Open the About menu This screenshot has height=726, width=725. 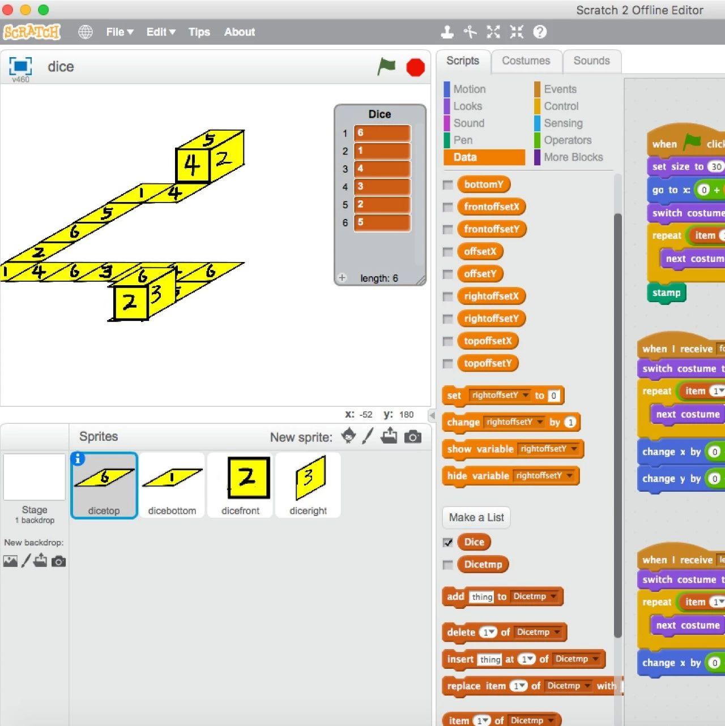(240, 32)
